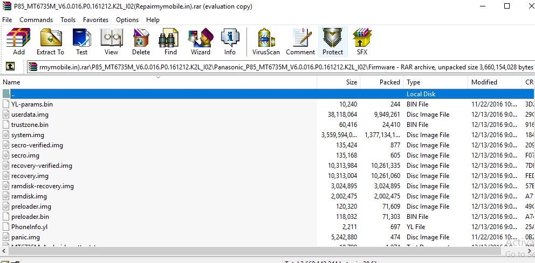Image resolution: width=535 pixels, height=263 pixels.
Task: Go up one folder level arrow
Action: pyautogui.click(x=10, y=67)
